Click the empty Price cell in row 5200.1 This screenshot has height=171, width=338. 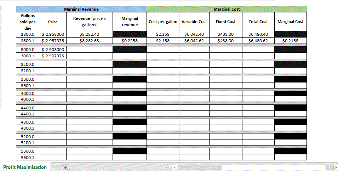point(53,142)
